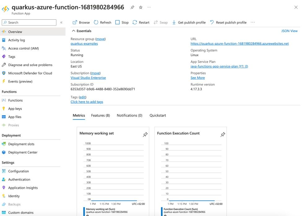The height and width of the screenshot is (216, 302).
Task: Click the Subscription ID value text
Action: pos(103,89)
